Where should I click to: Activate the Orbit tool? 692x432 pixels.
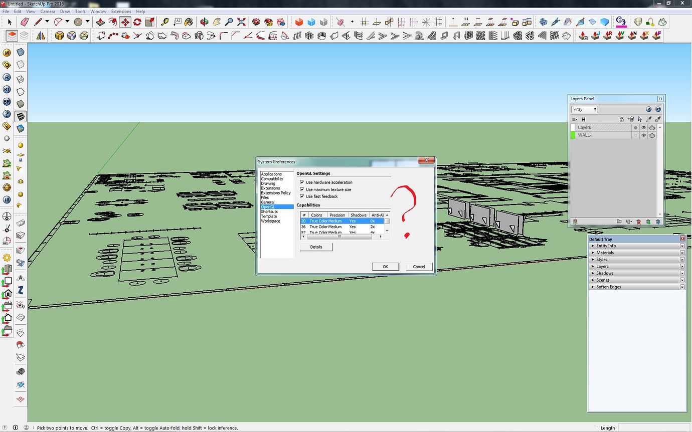tap(205, 22)
